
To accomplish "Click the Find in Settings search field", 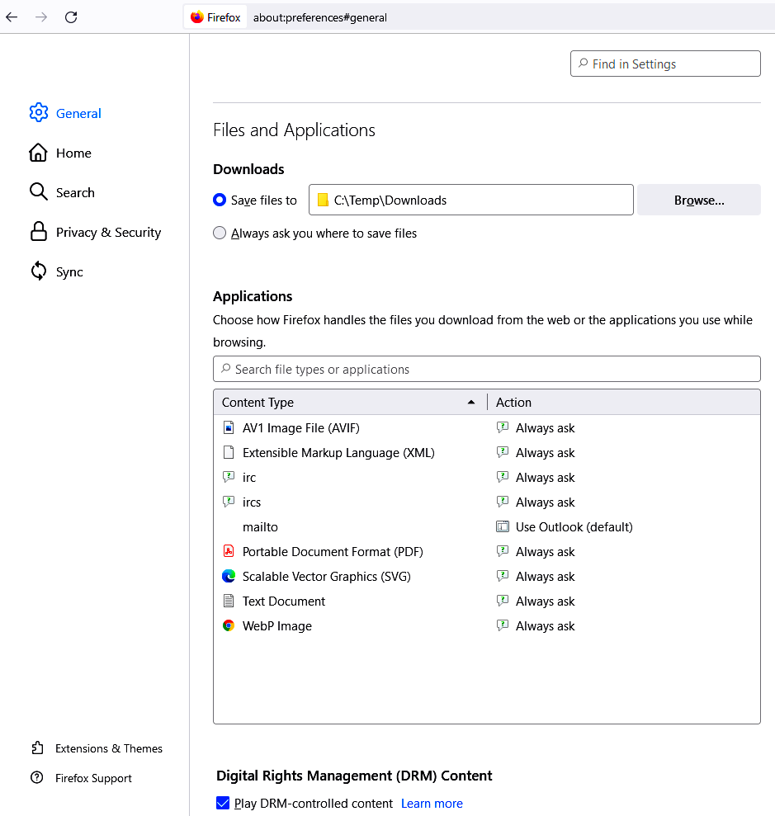I will pos(665,64).
